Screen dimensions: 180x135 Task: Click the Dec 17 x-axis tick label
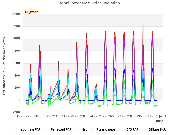coord(22,116)
